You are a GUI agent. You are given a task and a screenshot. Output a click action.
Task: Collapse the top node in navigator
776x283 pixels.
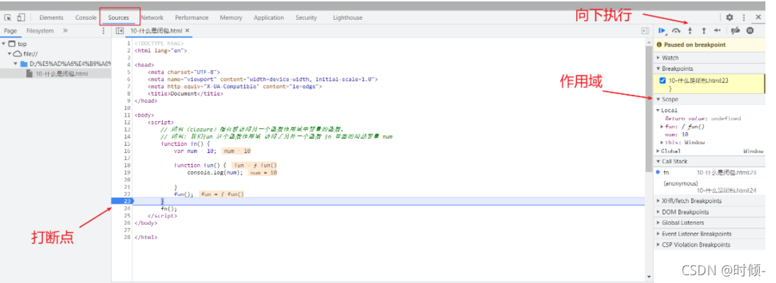(x=4, y=44)
